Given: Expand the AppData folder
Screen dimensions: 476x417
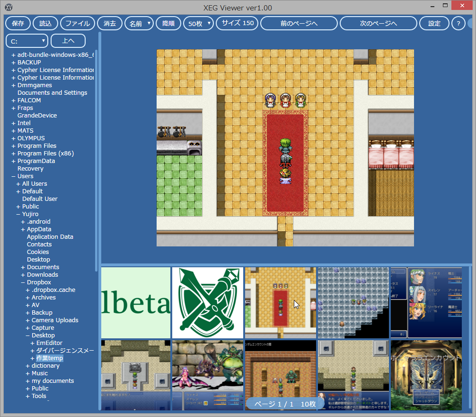Looking at the screenshot, I should 23,229.
